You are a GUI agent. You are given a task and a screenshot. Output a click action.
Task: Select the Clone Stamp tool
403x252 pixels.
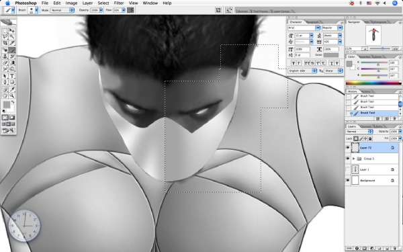[x=5, y=56]
